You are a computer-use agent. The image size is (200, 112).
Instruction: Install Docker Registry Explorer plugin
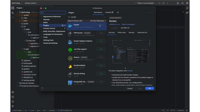101,41
